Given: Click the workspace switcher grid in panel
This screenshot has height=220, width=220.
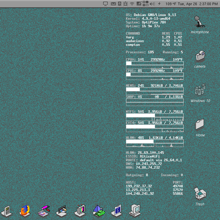Looking at the screenshot, I should click(x=145, y=4).
